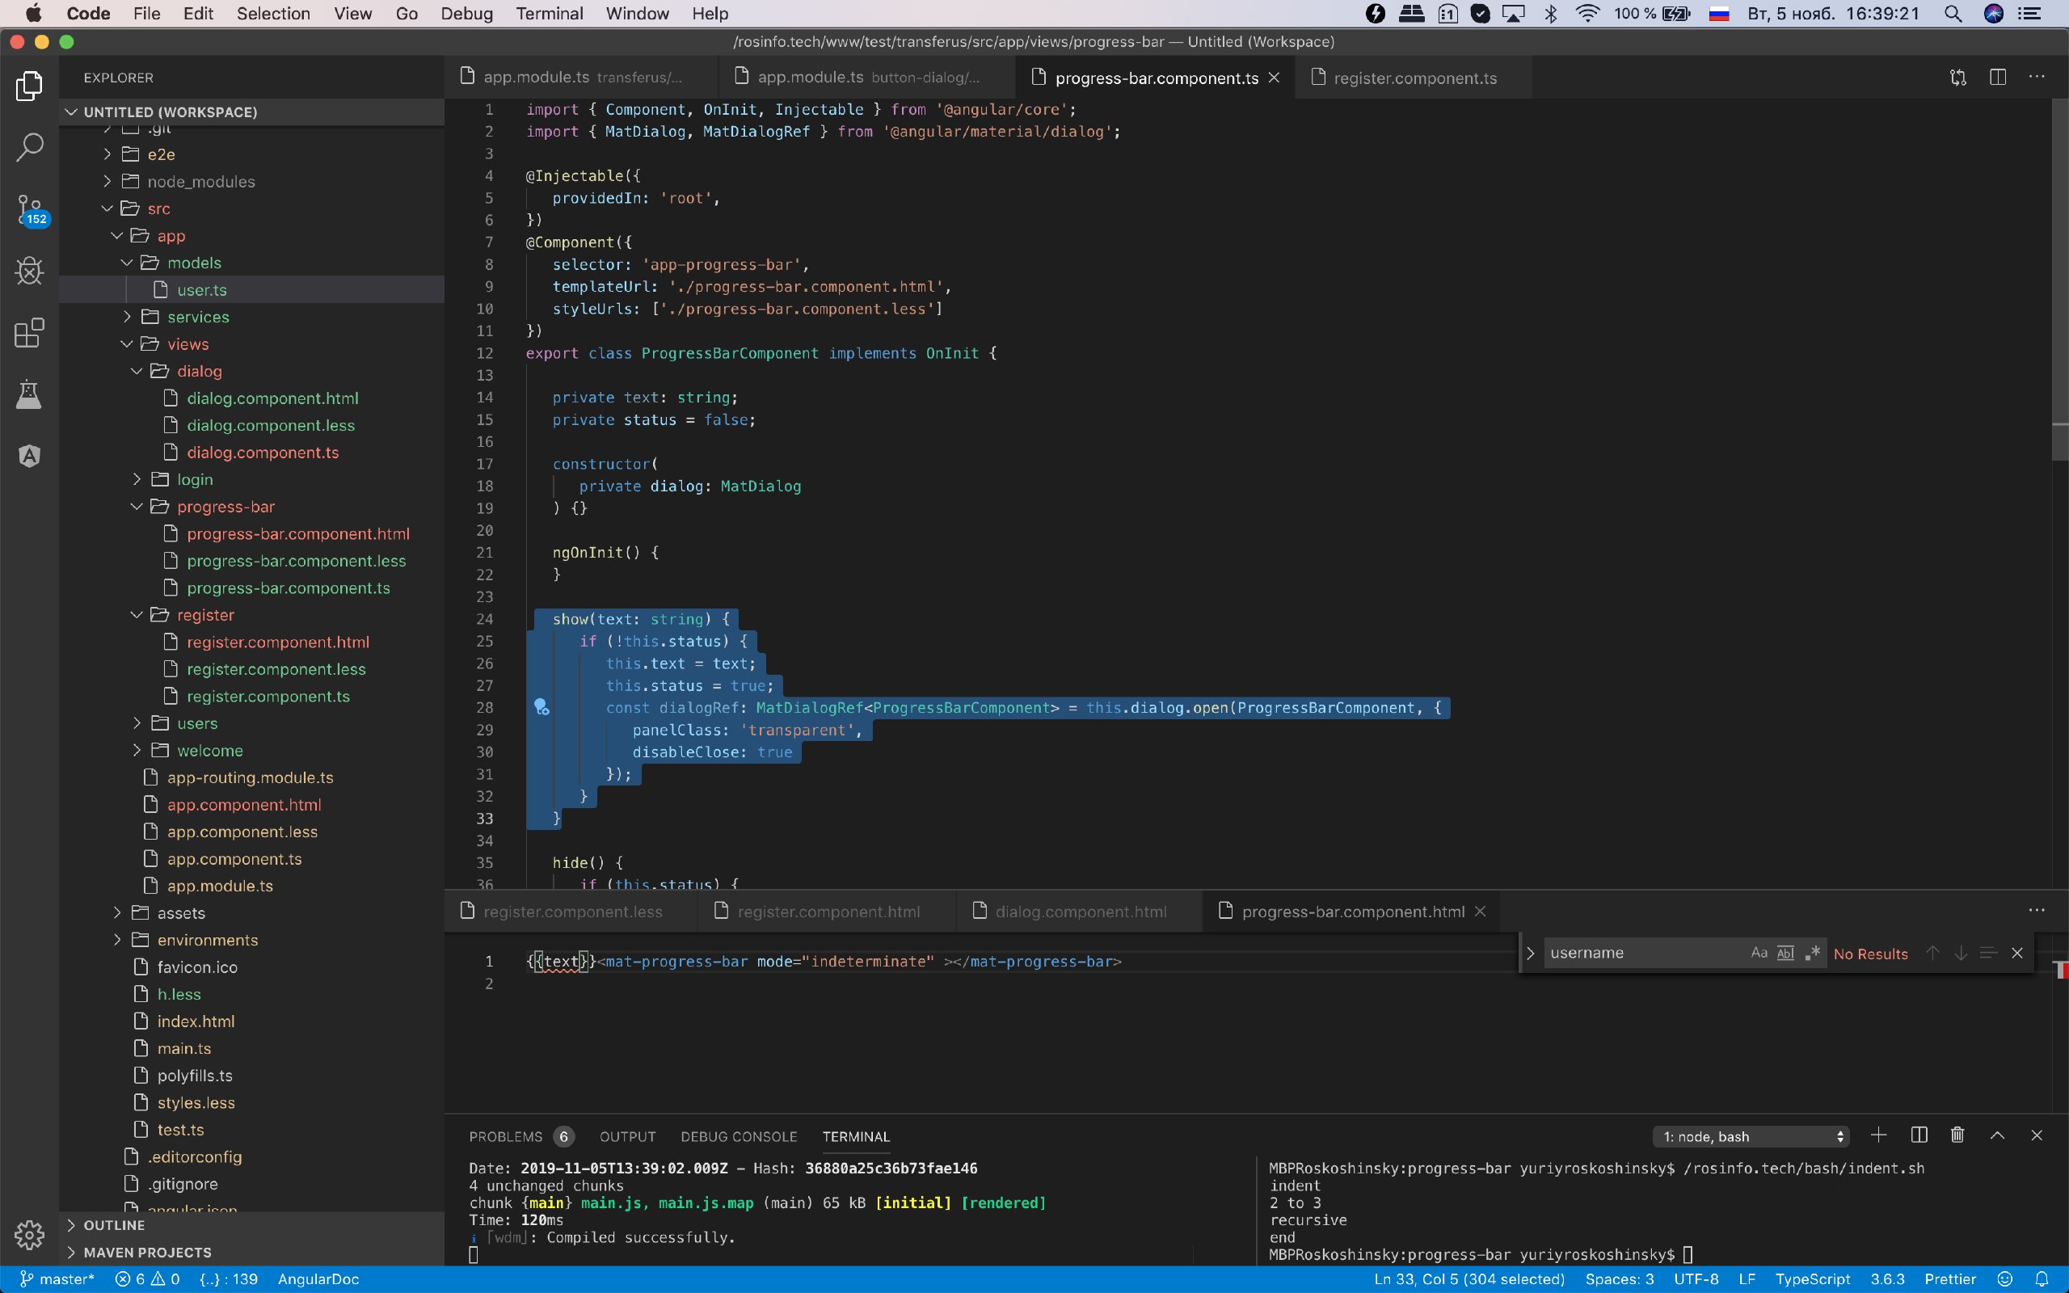Switch to dialog.component.html tab

click(1079, 912)
